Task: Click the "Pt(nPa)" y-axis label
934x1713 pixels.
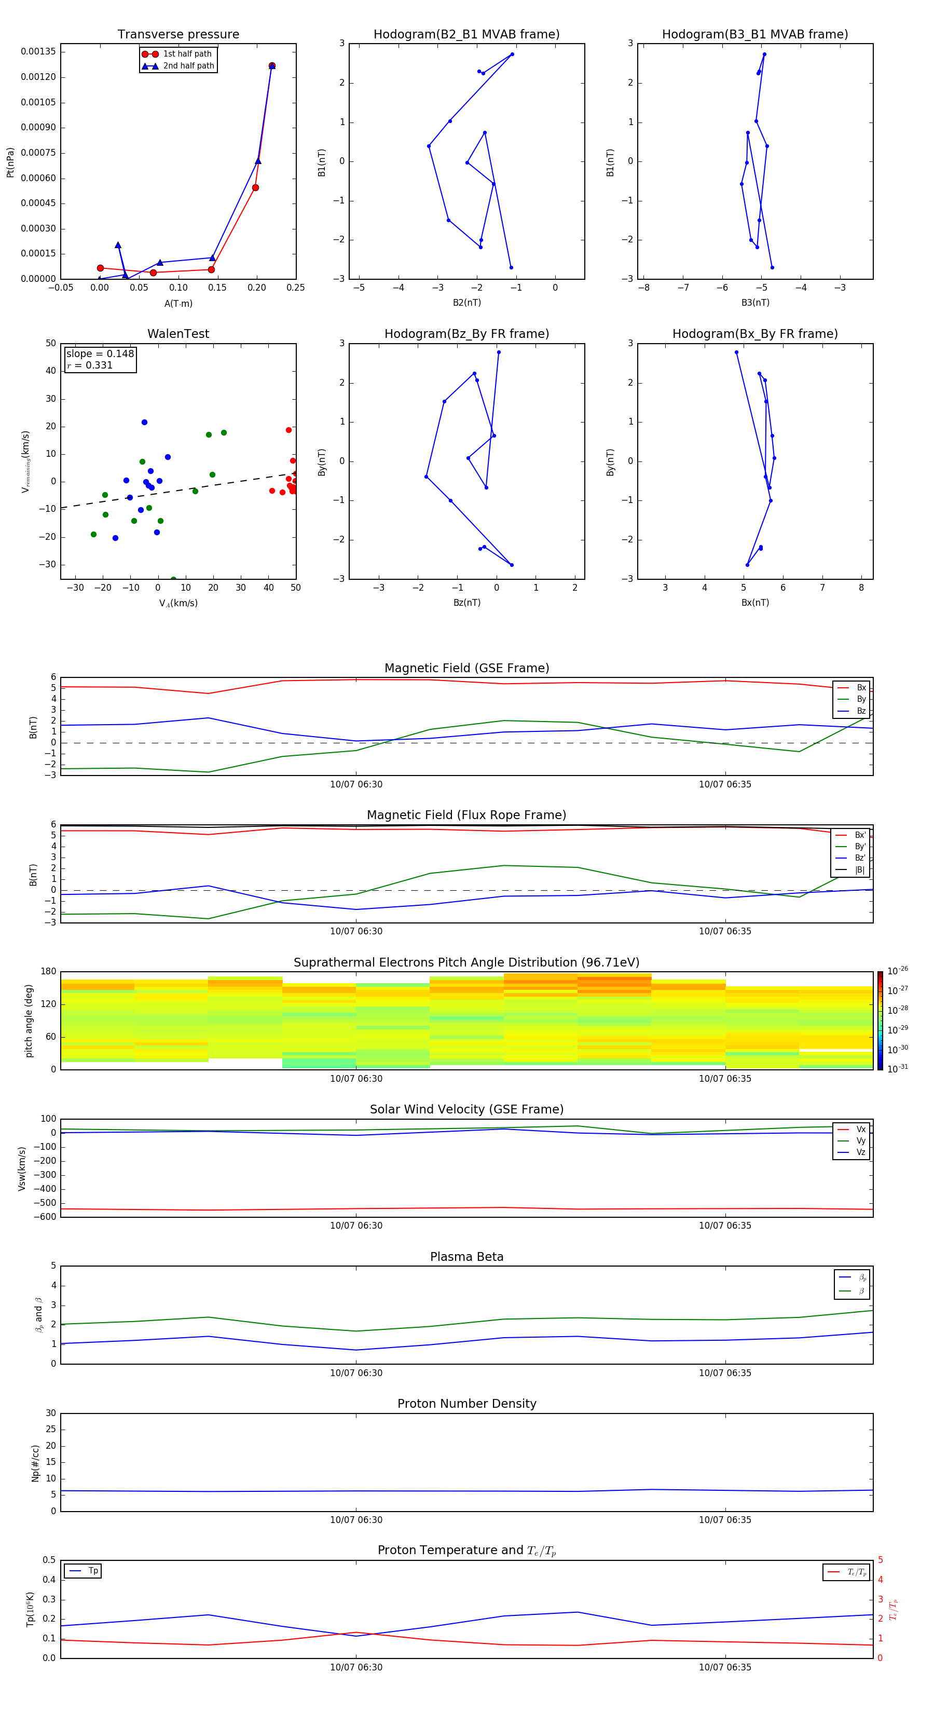Action: point(10,161)
